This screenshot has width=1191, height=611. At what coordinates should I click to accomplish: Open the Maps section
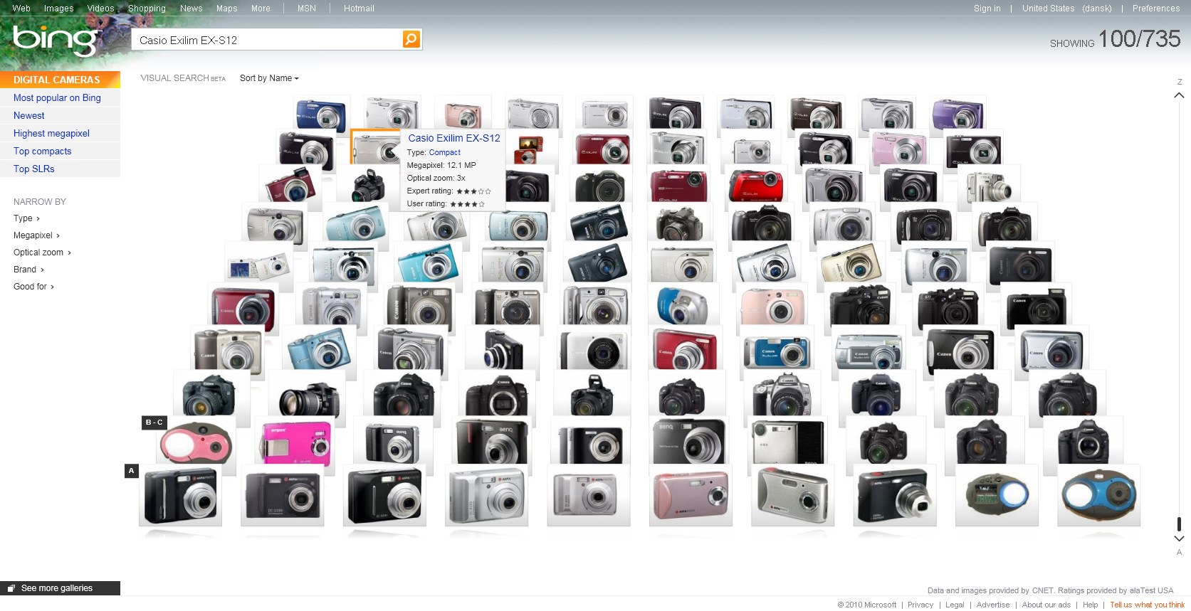(226, 9)
